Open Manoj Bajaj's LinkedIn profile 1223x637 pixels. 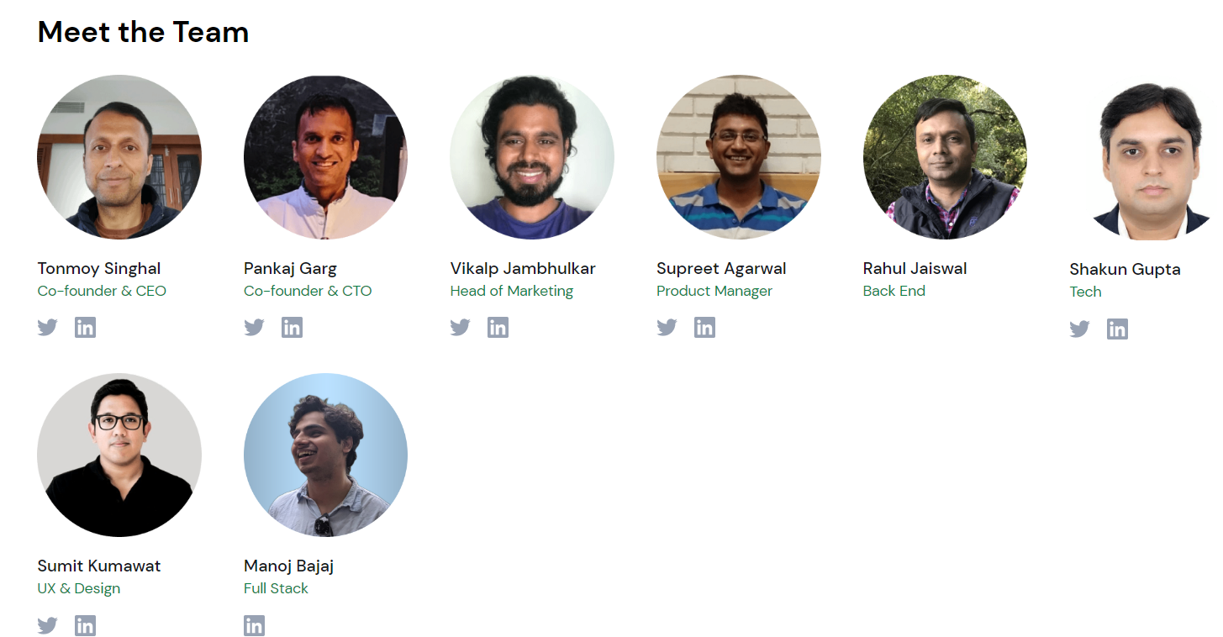pos(254,624)
